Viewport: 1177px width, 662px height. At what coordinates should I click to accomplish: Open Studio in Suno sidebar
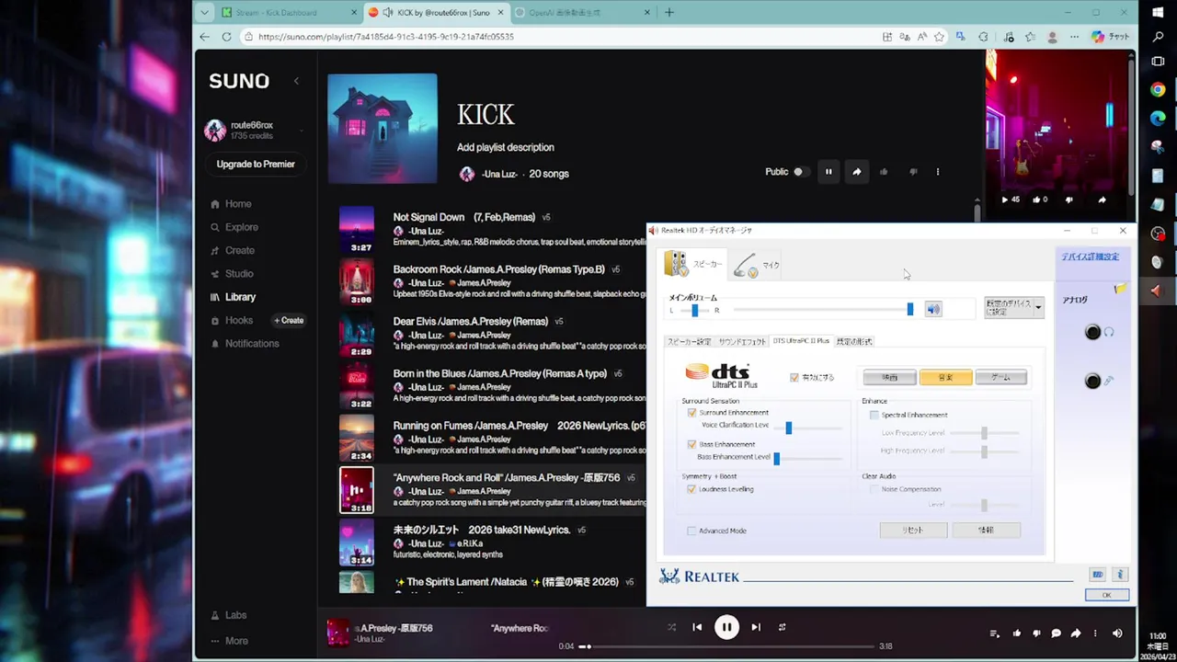tap(239, 274)
